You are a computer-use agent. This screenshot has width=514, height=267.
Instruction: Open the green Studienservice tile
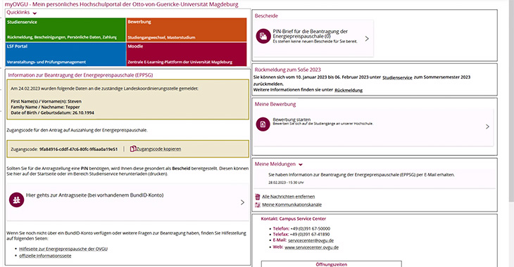pos(65,30)
